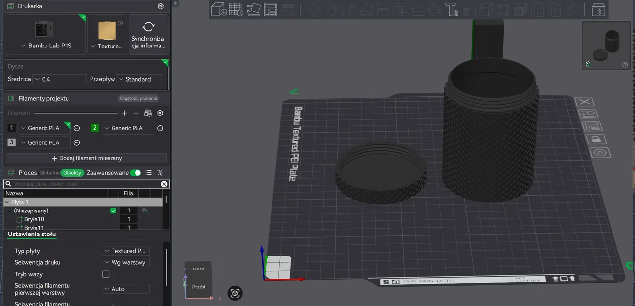This screenshot has height=306, width=635.
Task: Click Arrange all objects toolbar icon
Action: (x=271, y=9)
